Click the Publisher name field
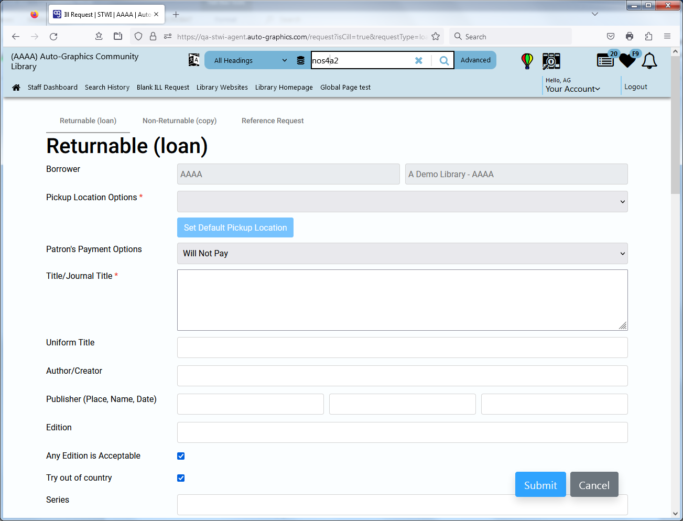The width and height of the screenshot is (683, 521). coord(403,404)
